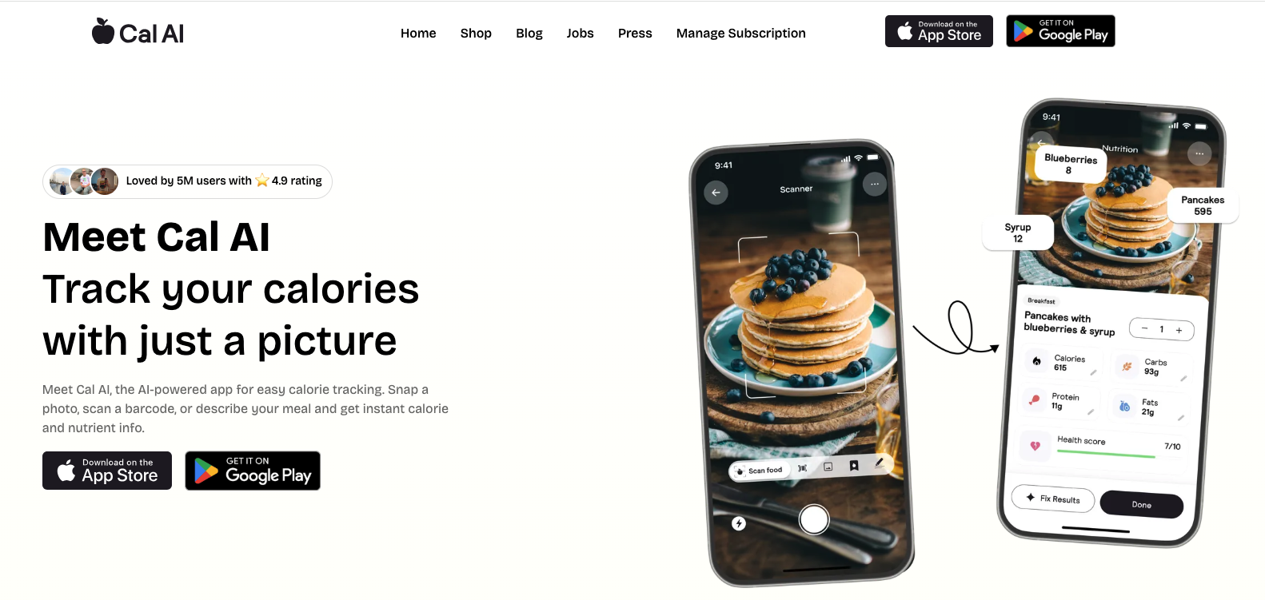This screenshot has height=600, width=1265.
Task: Tap the white camera shutter button
Action: tap(814, 519)
